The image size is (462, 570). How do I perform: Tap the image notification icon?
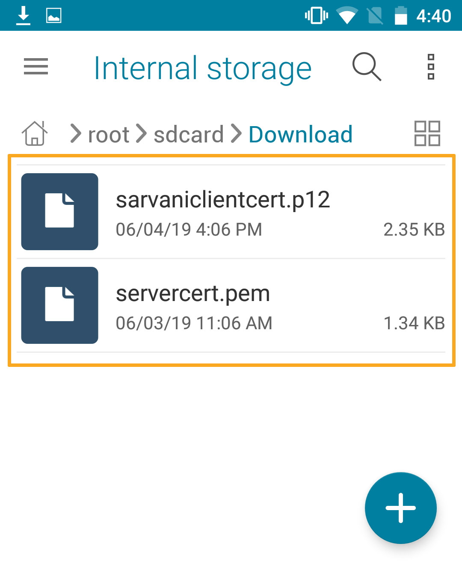coord(53,16)
